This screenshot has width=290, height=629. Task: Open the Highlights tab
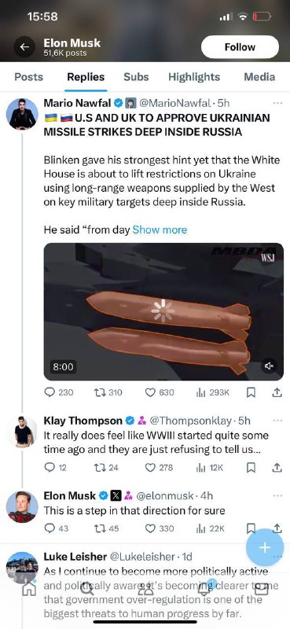194,76
